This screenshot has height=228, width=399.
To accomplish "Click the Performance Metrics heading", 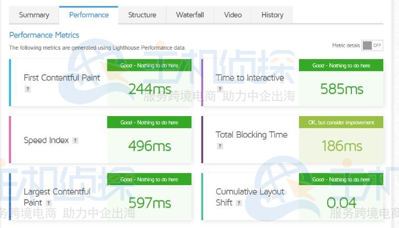I will click(44, 35).
